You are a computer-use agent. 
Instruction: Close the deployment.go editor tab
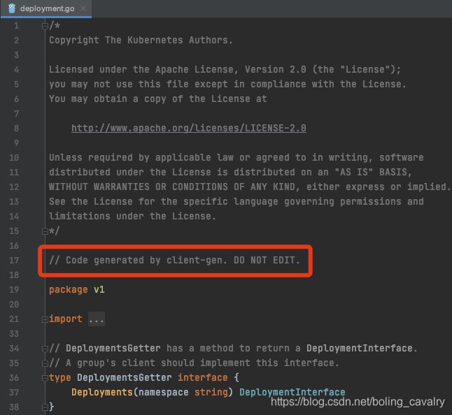[x=83, y=8]
